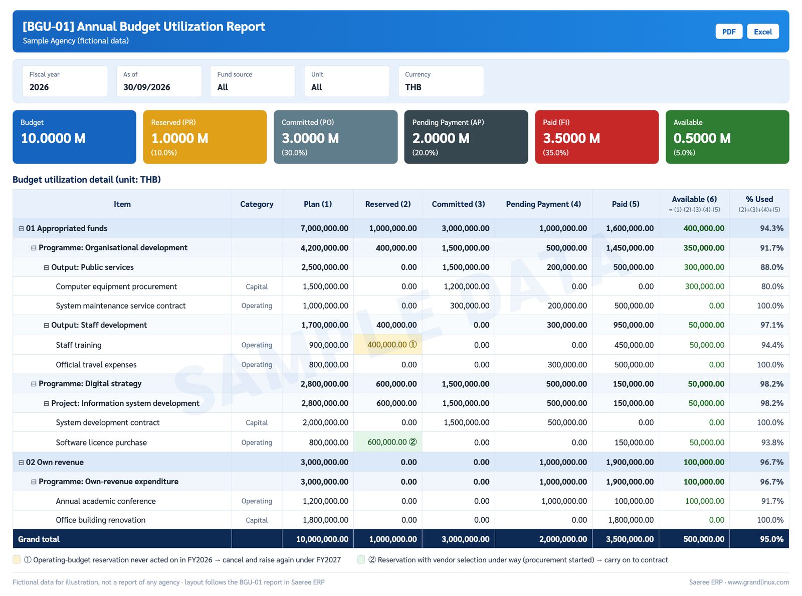Viewport: 802px width, 596px height.
Task: Click the Paid (5) column header
Action: [x=626, y=204]
